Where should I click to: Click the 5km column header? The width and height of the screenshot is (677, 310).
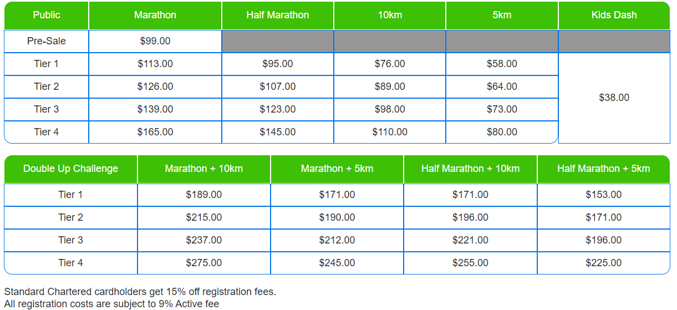tap(502, 16)
